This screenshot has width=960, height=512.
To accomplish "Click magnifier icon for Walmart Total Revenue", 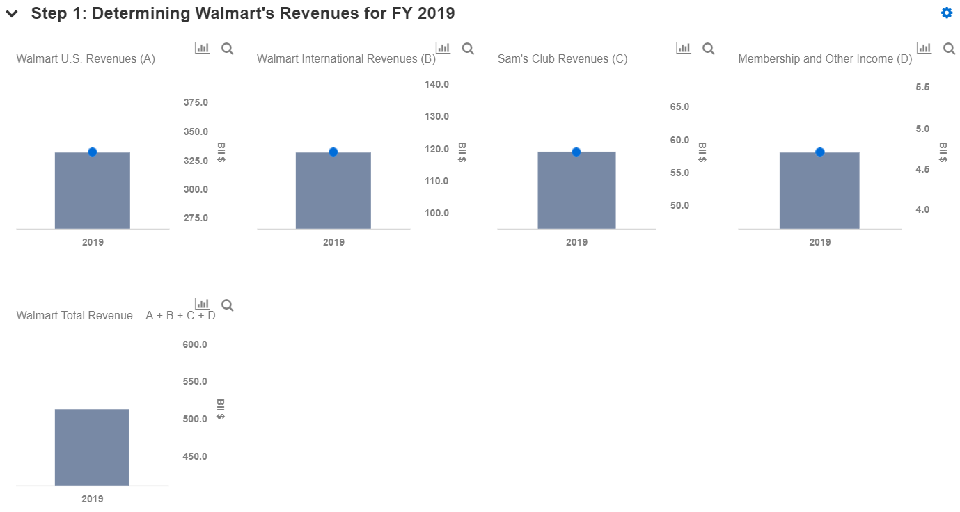I will (x=227, y=305).
